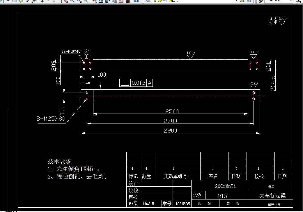Select the 设计 row label

click(133, 183)
